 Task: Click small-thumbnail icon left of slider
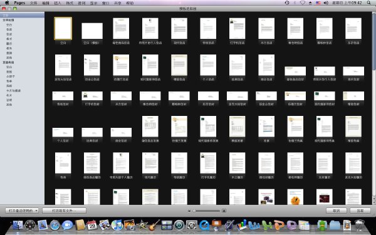pyautogui.click(x=189, y=211)
